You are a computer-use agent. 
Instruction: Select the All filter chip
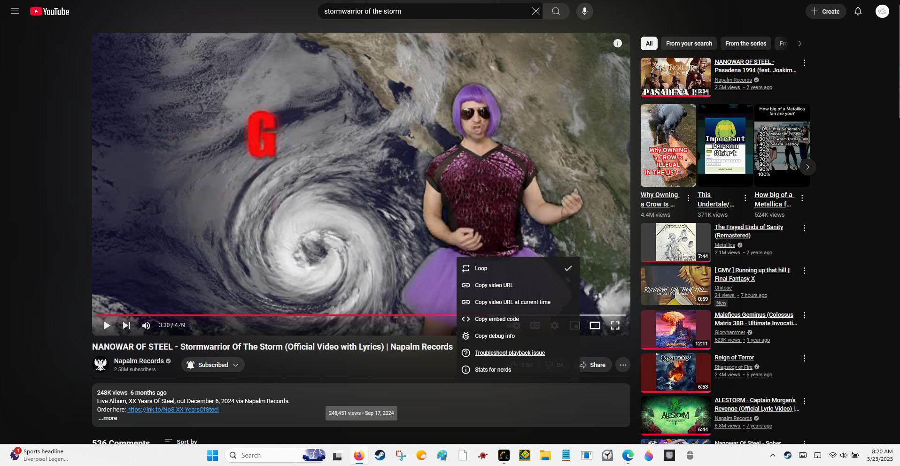[649, 43]
